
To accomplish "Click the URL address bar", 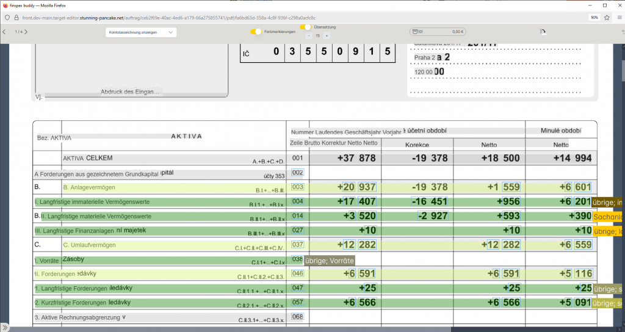I will pyautogui.click(x=244, y=18).
